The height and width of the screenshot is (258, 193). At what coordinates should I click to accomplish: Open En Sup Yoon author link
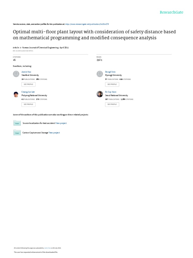[x=111, y=92]
